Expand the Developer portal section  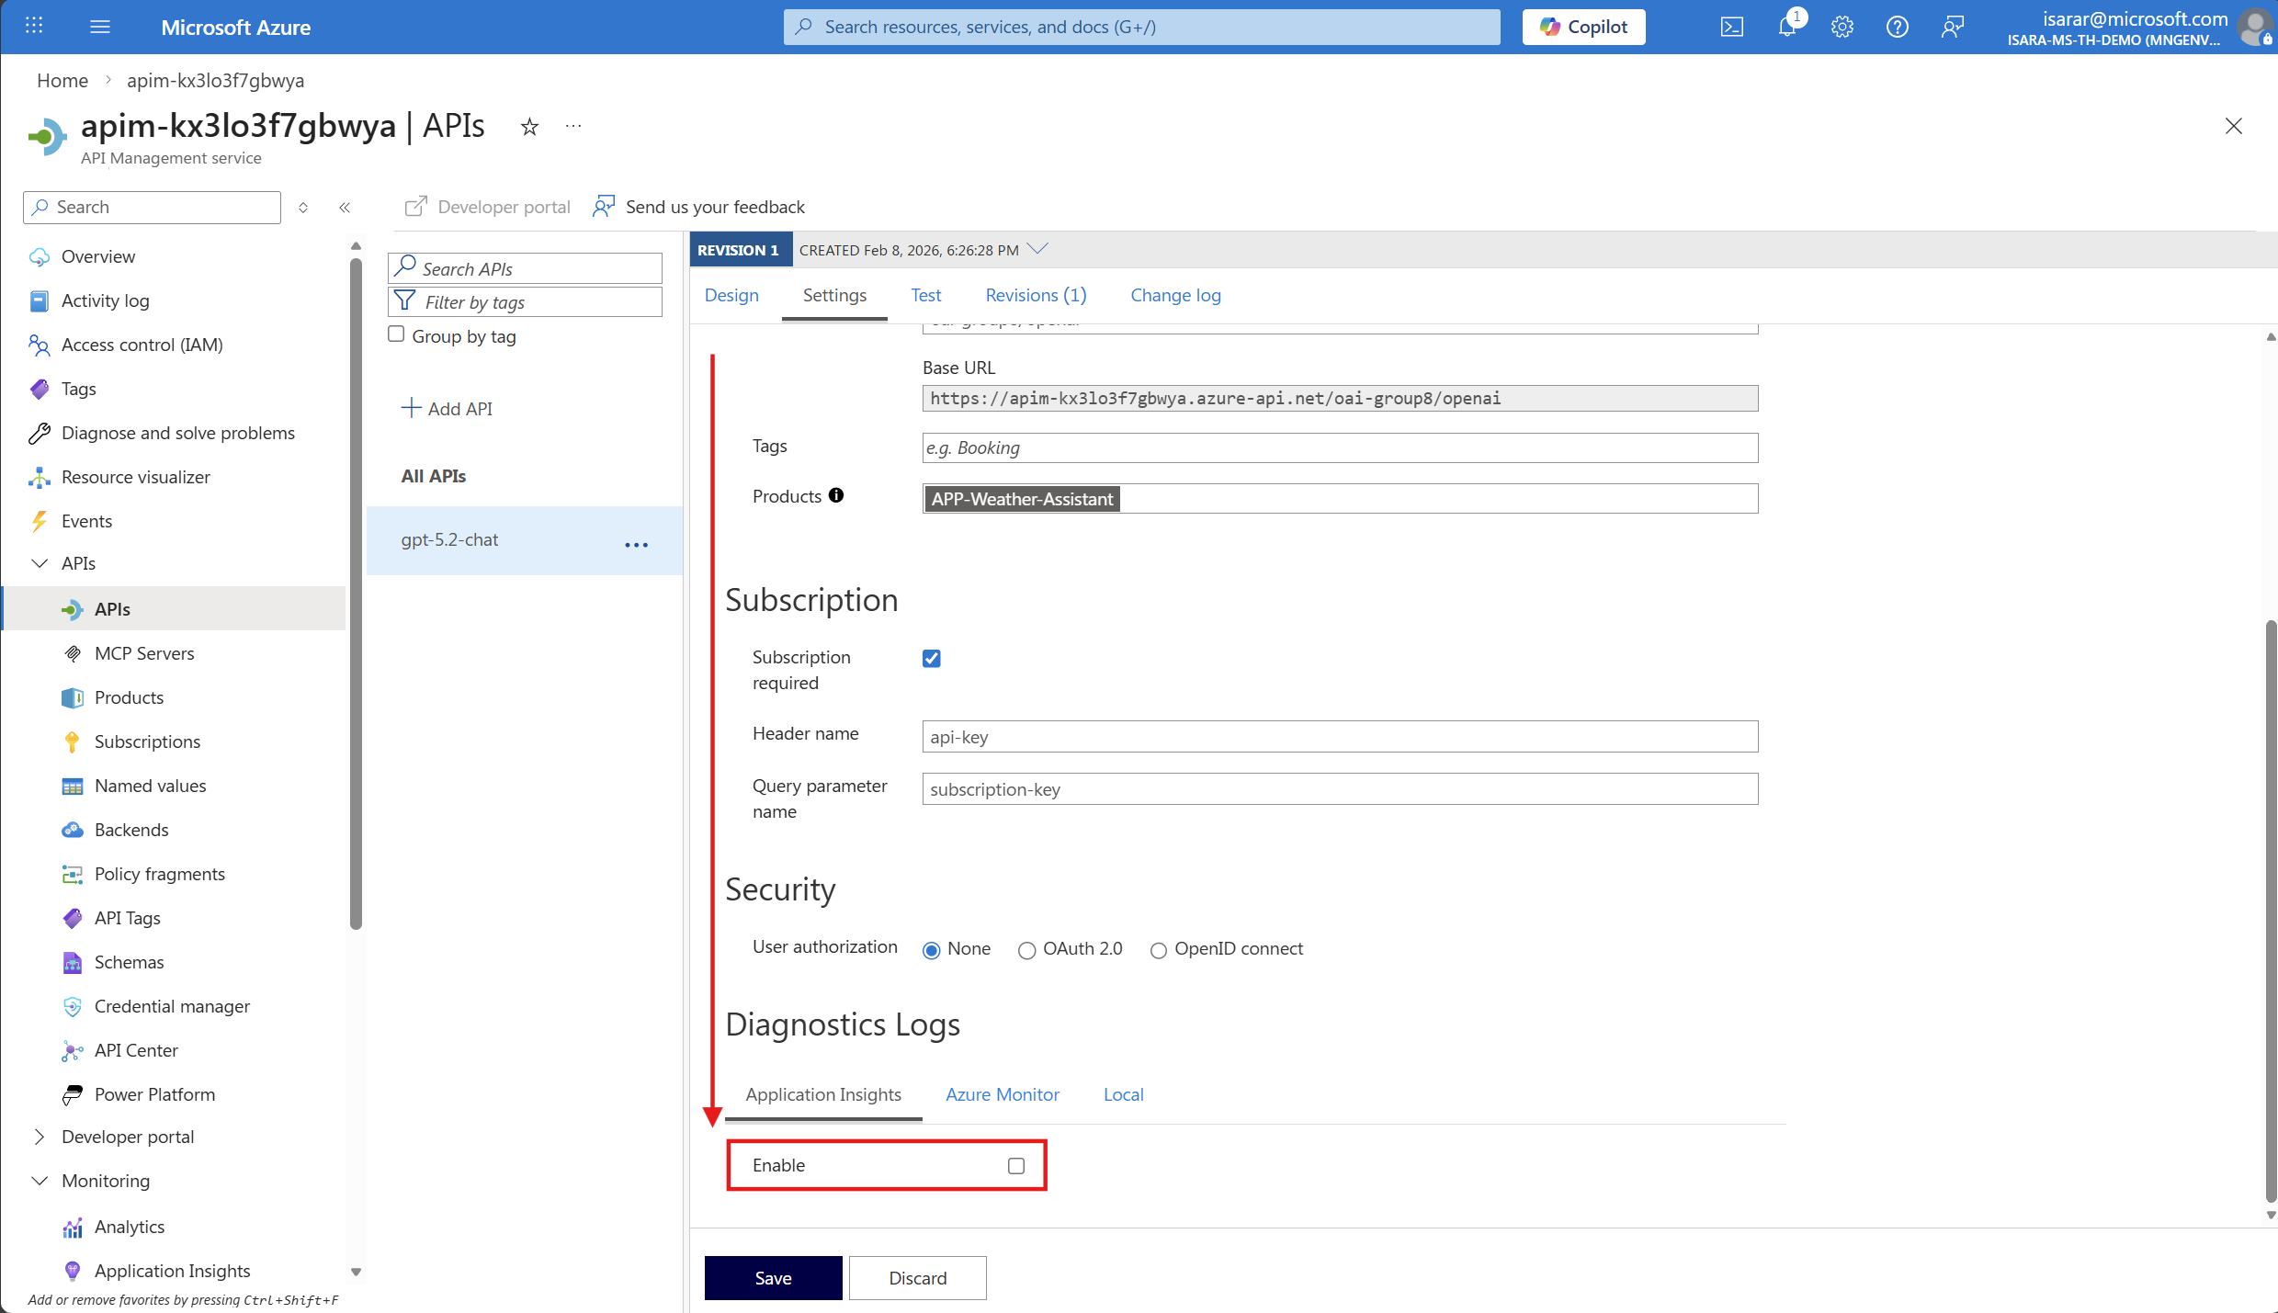40,1137
